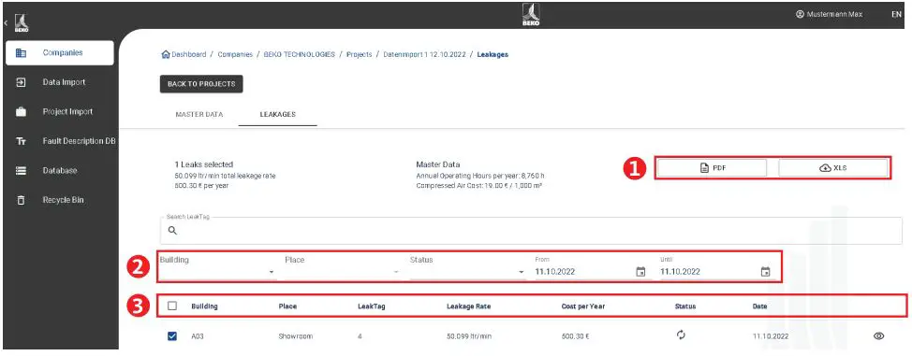Image resolution: width=912 pixels, height=356 pixels.
Task: Sort by the Leakage Rate column header
Action: (x=468, y=306)
